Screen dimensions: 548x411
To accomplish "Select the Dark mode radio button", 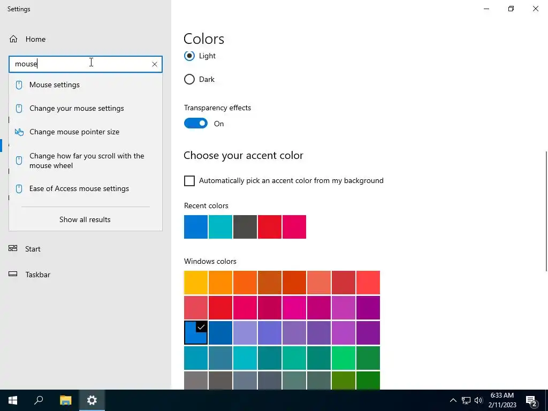I will click(189, 79).
